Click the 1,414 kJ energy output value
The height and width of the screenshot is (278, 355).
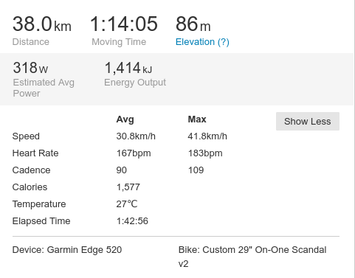[128, 68]
